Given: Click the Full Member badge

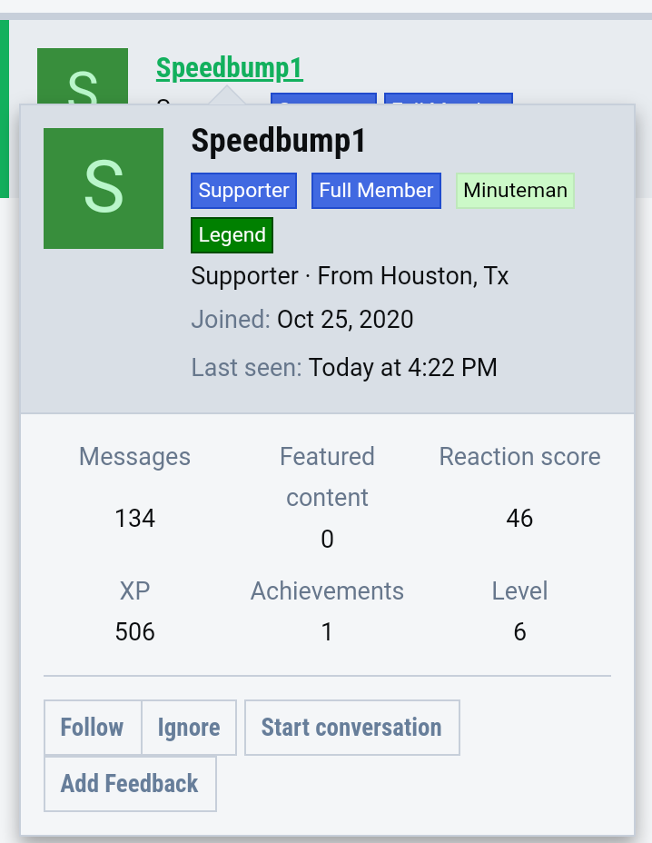Looking at the screenshot, I should (376, 191).
